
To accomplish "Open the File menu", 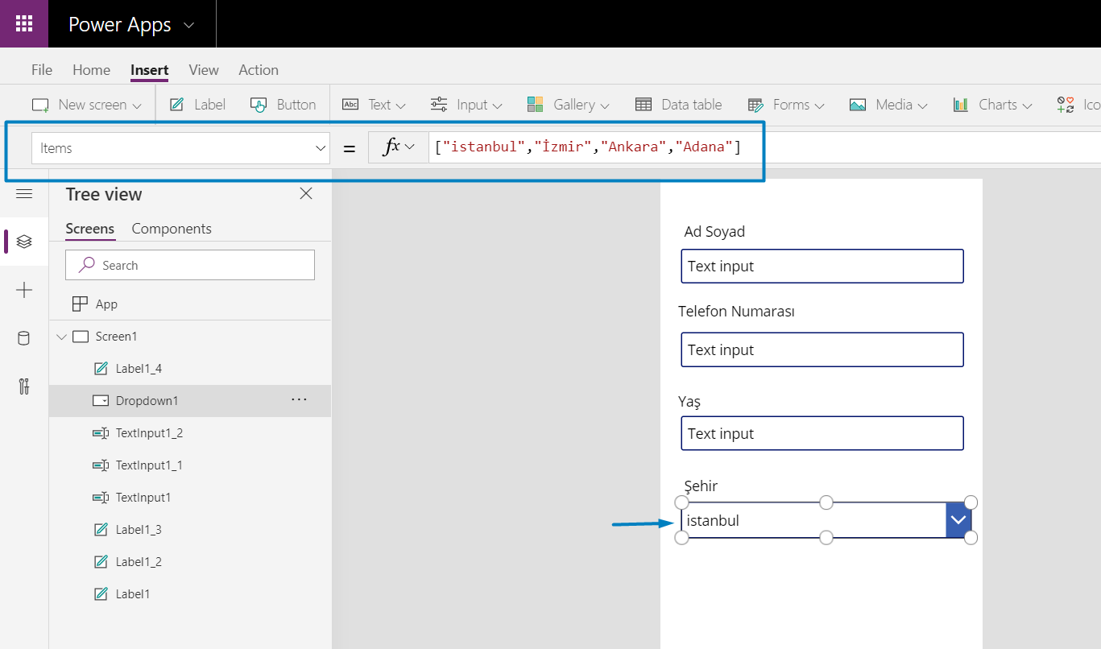I will point(42,70).
